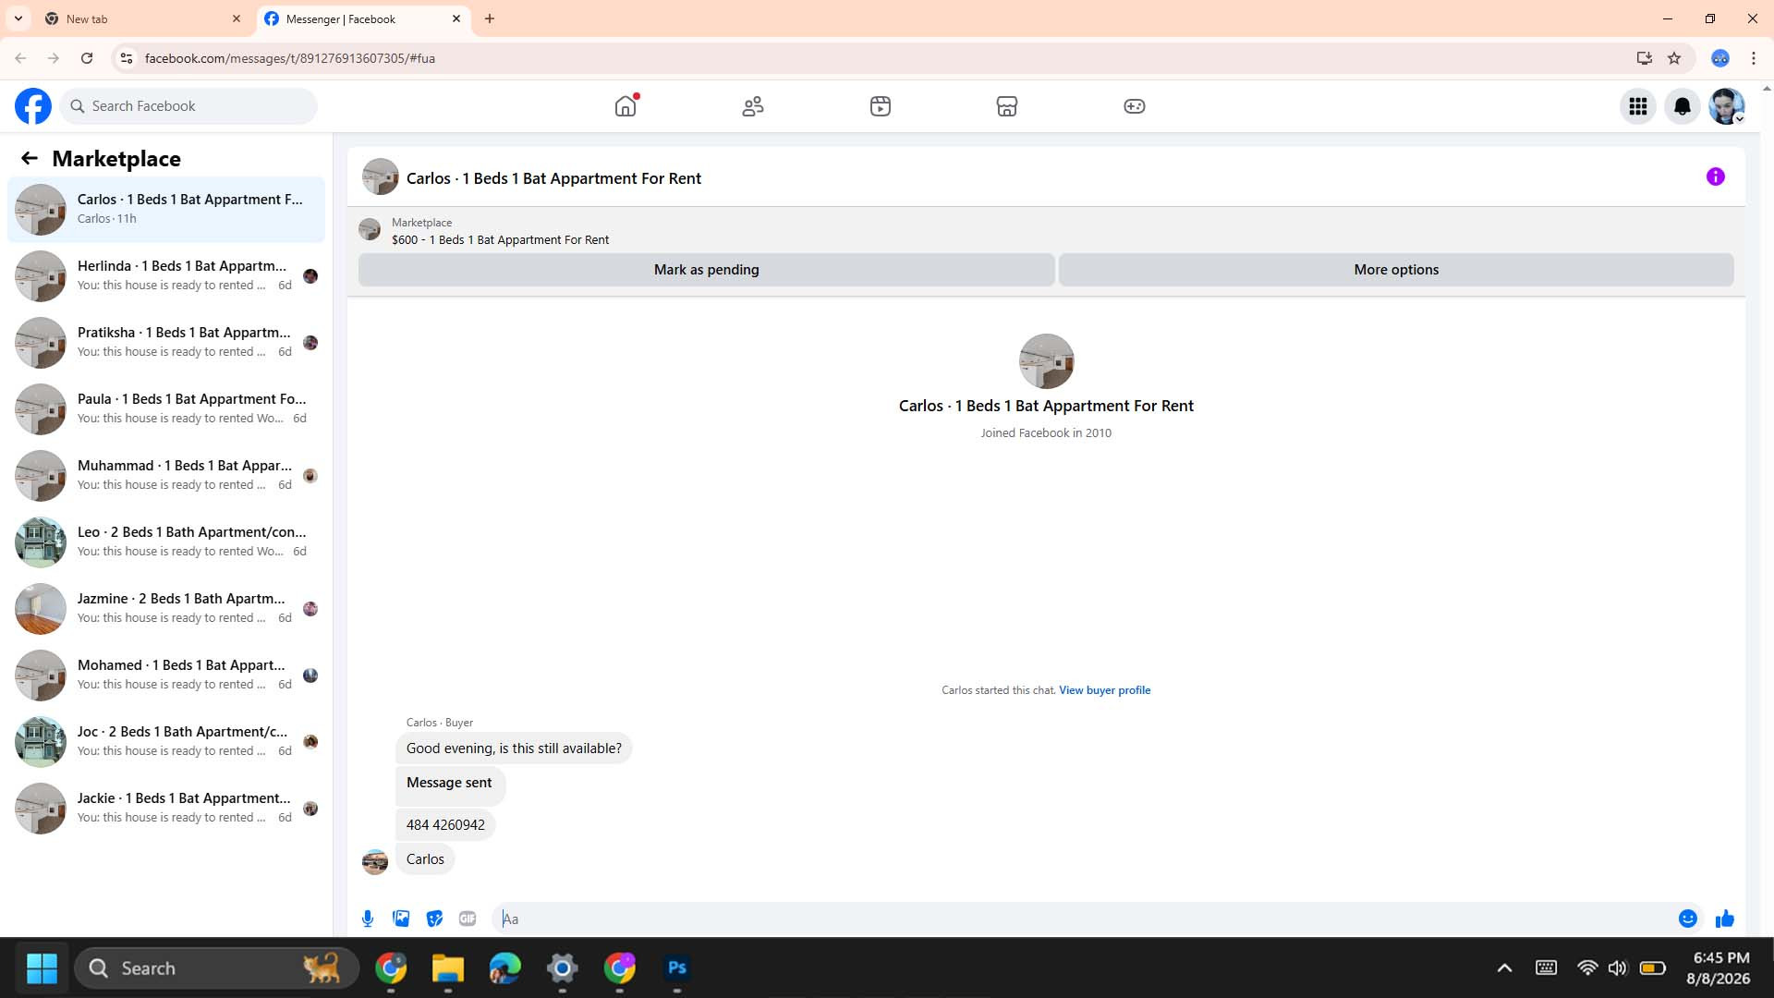
Task: Close the Messenger | Facebook tab
Action: 456,18
